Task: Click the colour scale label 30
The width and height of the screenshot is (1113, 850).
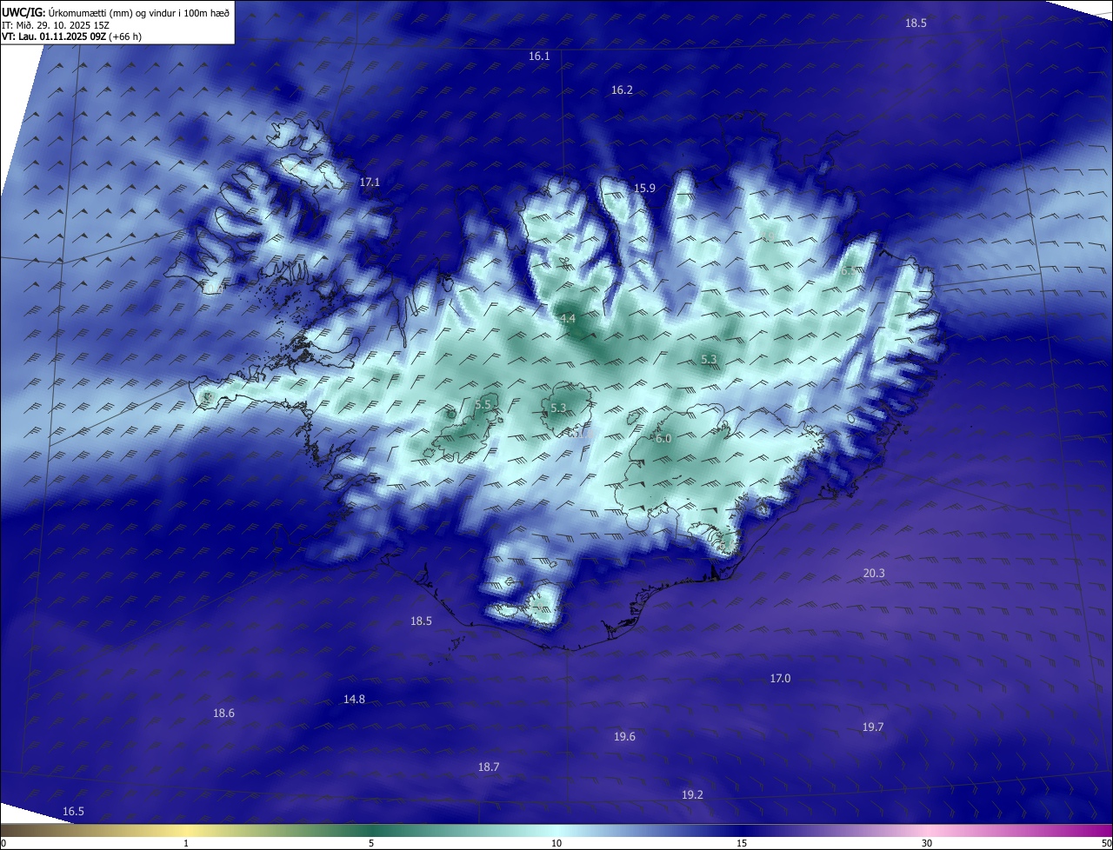Action: [x=927, y=843]
